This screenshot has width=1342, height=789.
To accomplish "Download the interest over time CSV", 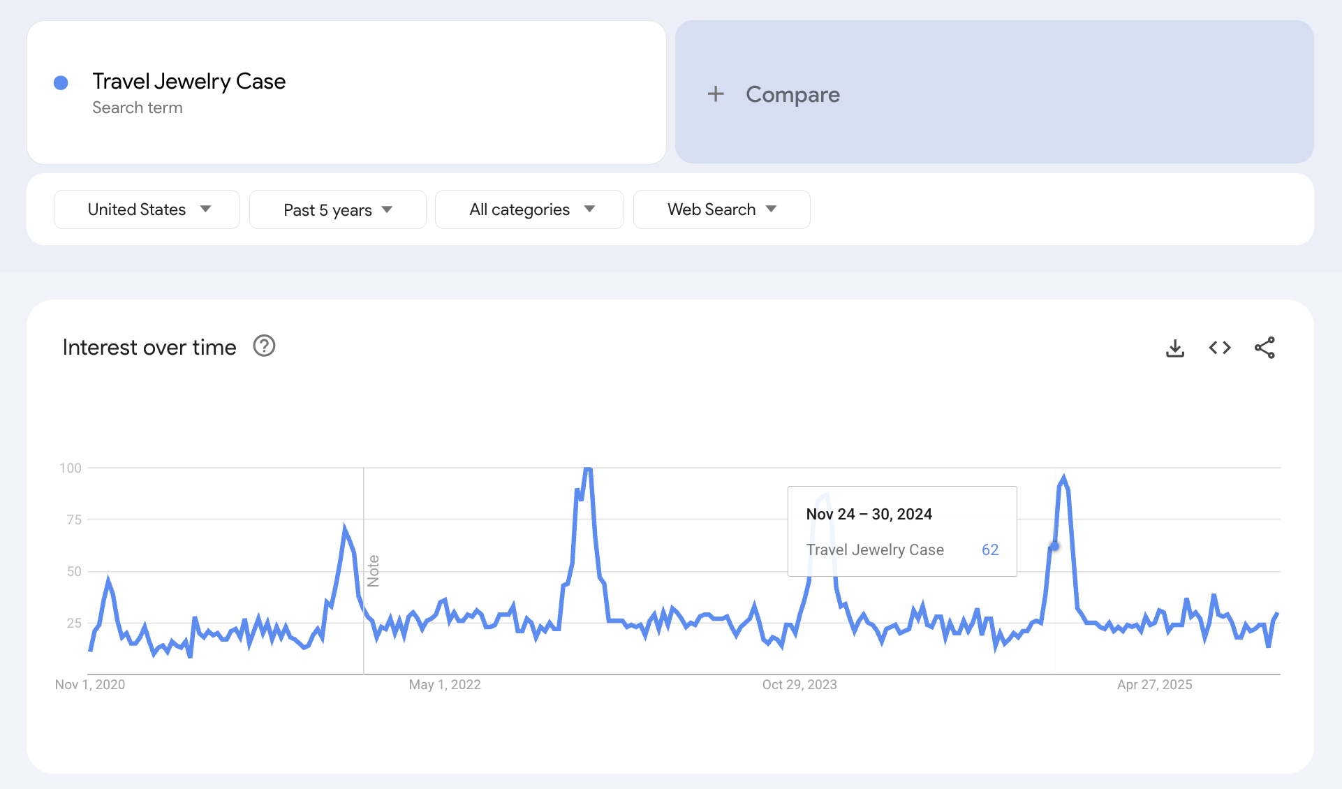I will 1175,348.
